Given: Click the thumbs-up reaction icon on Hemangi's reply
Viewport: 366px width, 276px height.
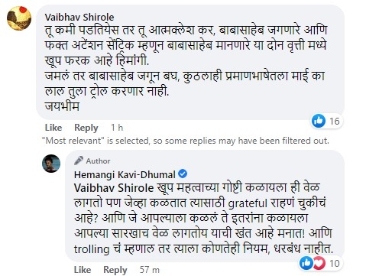Looking at the screenshot, I should (306, 263).
